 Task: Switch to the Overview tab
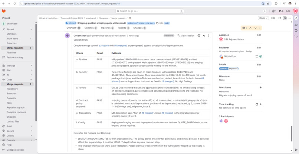(73, 28)
